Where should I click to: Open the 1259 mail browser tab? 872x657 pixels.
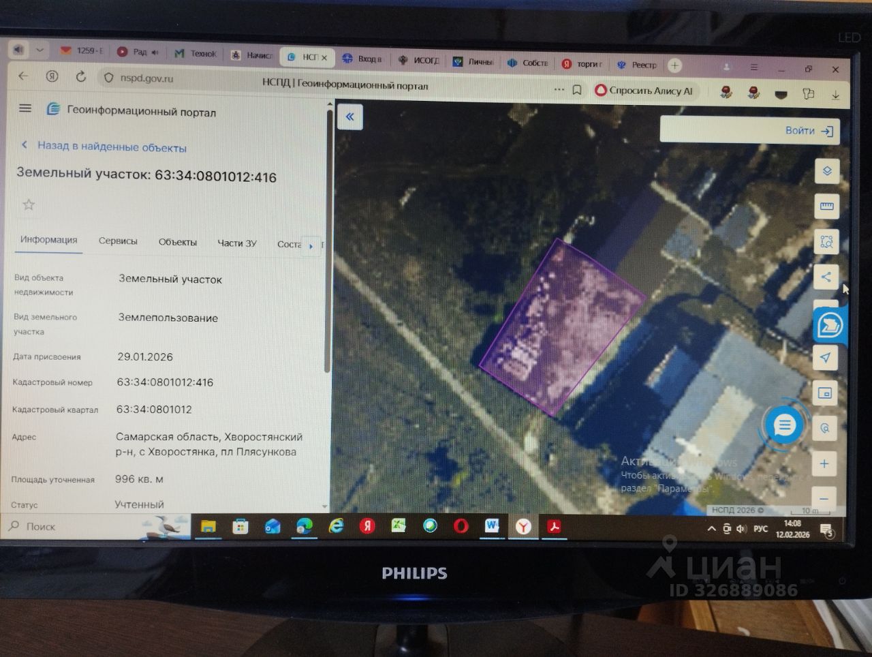81,50
